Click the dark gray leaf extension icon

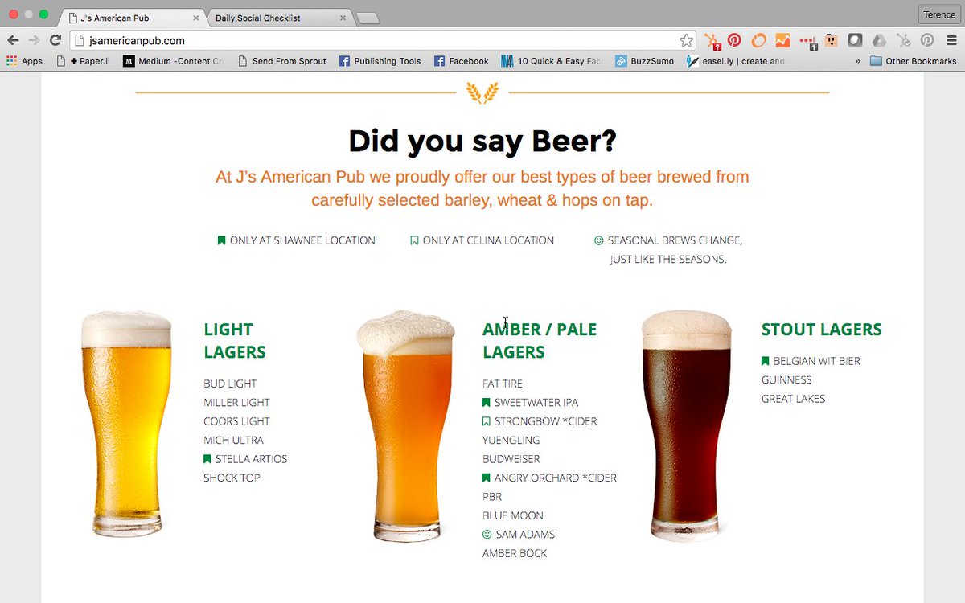[x=856, y=39]
